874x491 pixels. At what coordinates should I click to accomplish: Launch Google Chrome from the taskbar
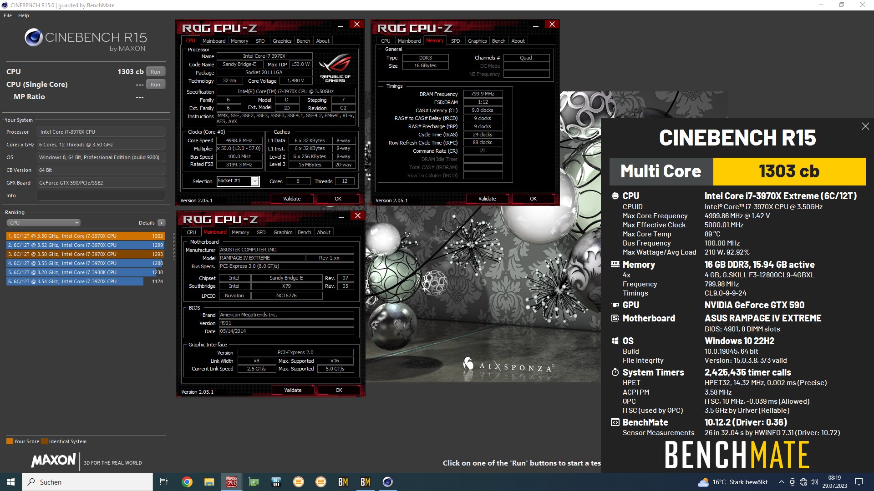pos(187,482)
